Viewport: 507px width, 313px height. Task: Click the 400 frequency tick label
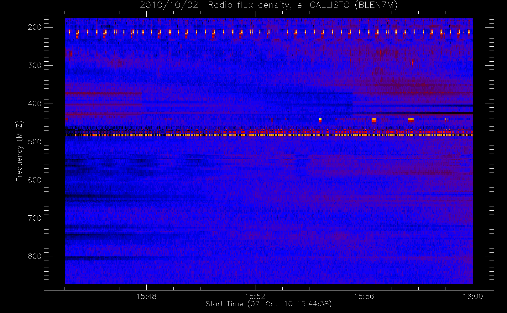(35, 104)
